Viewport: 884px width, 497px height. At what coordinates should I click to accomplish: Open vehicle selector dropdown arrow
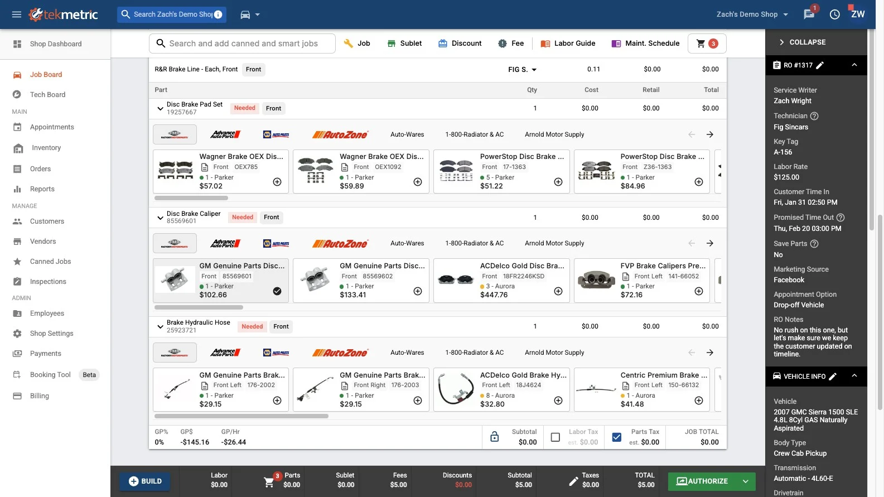(x=258, y=15)
